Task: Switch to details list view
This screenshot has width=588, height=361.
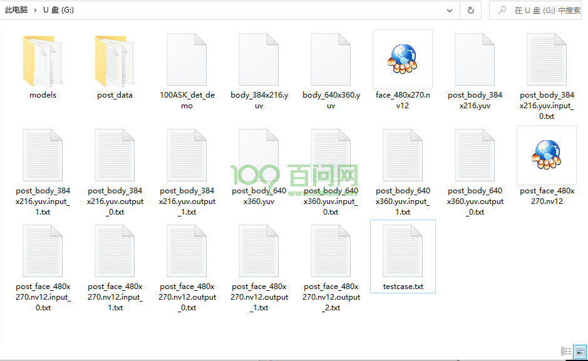Action: click(x=566, y=352)
